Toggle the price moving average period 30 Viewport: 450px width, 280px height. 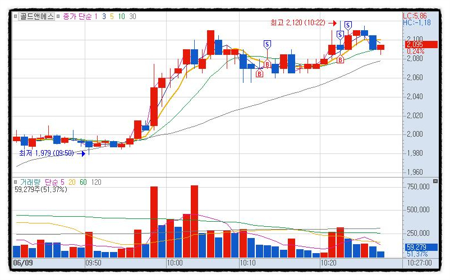132,16
